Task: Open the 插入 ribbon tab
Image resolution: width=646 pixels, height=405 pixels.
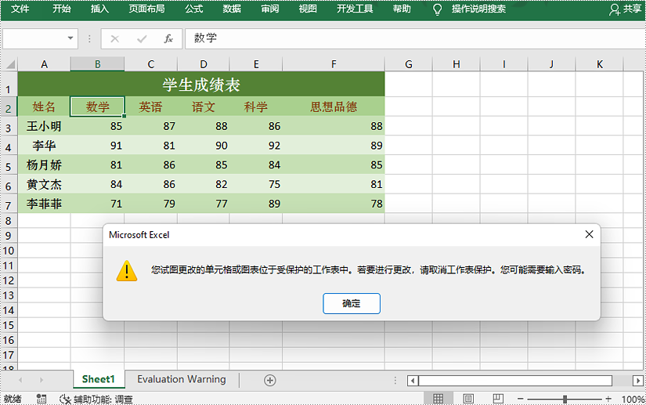Action: click(x=99, y=9)
